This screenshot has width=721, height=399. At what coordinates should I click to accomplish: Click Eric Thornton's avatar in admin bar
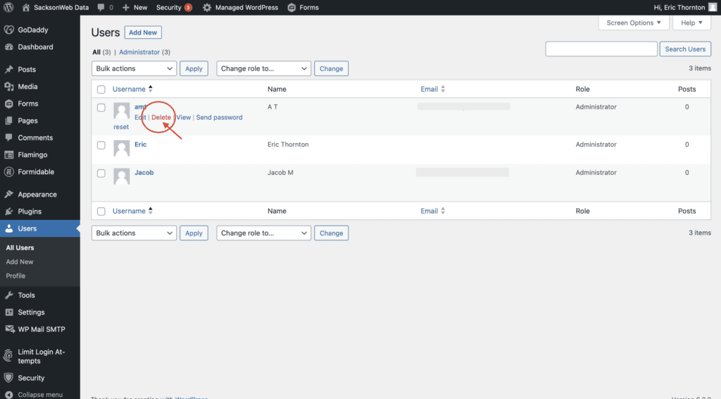click(713, 7)
